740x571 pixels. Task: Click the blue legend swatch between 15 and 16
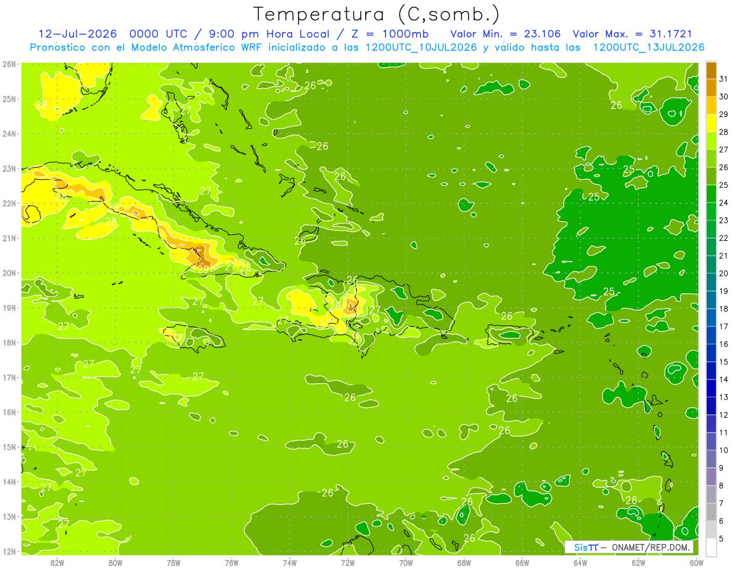tap(711, 353)
